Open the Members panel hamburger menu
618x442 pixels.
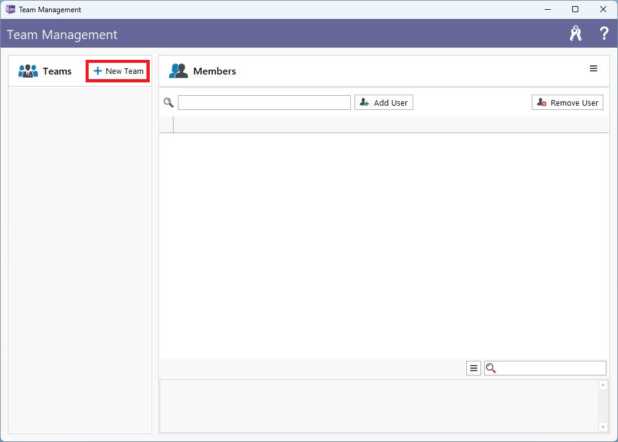[x=593, y=69]
